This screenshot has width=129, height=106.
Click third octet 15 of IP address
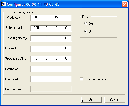(x=56, y=17)
